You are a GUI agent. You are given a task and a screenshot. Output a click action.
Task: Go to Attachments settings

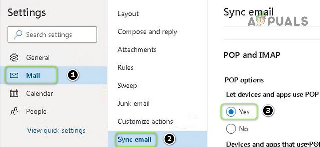[137, 50]
